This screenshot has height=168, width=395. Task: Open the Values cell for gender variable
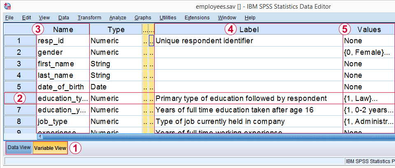click(x=368, y=52)
